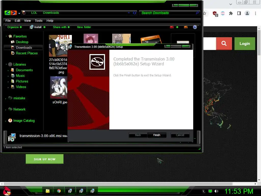Image resolution: width=261 pixels, height=196 pixels.
Task: Click the Install toolbar button
Action: click(36, 27)
